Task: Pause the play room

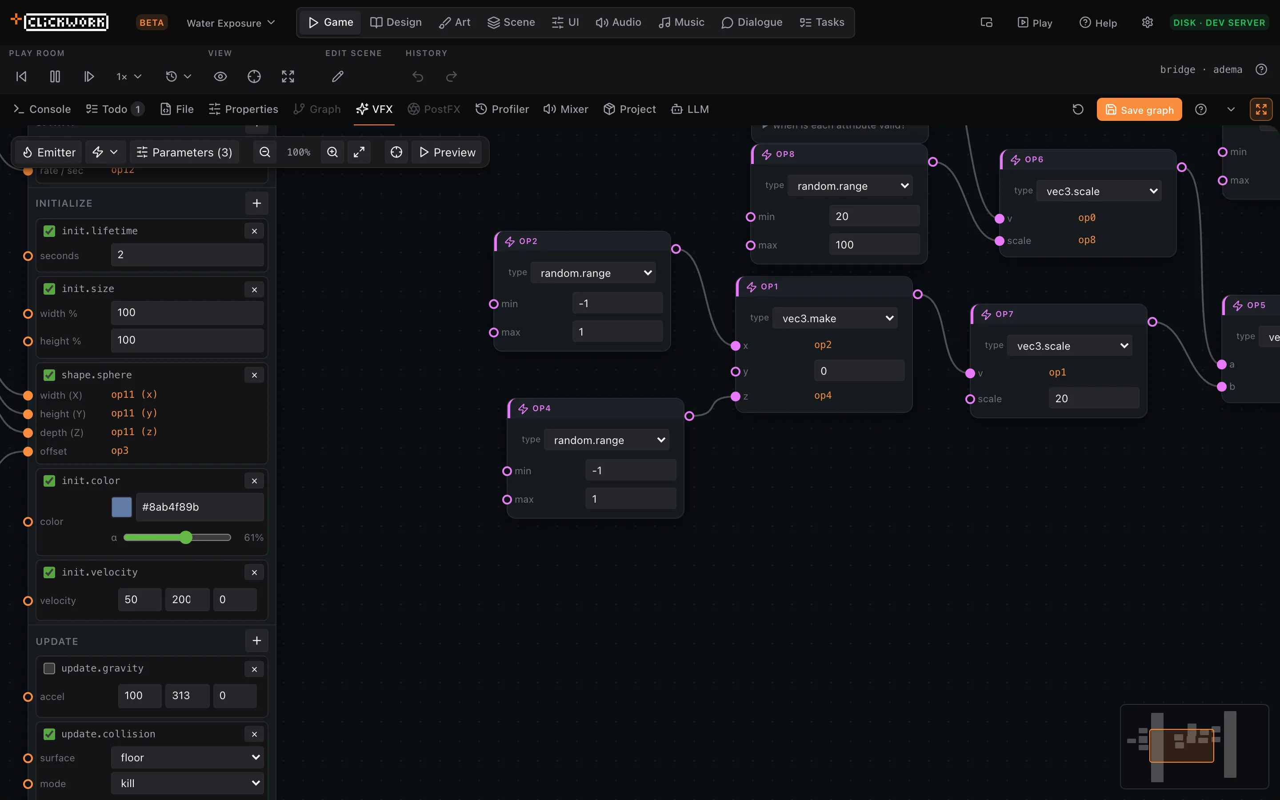Action: (x=55, y=77)
